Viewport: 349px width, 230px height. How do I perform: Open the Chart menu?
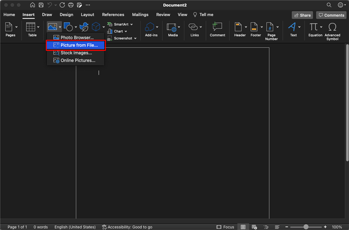pos(117,31)
